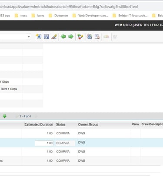Click the 'Rent 1 Gbps' row text
Viewport: 163px width, 176px height.
(x=9, y=89)
